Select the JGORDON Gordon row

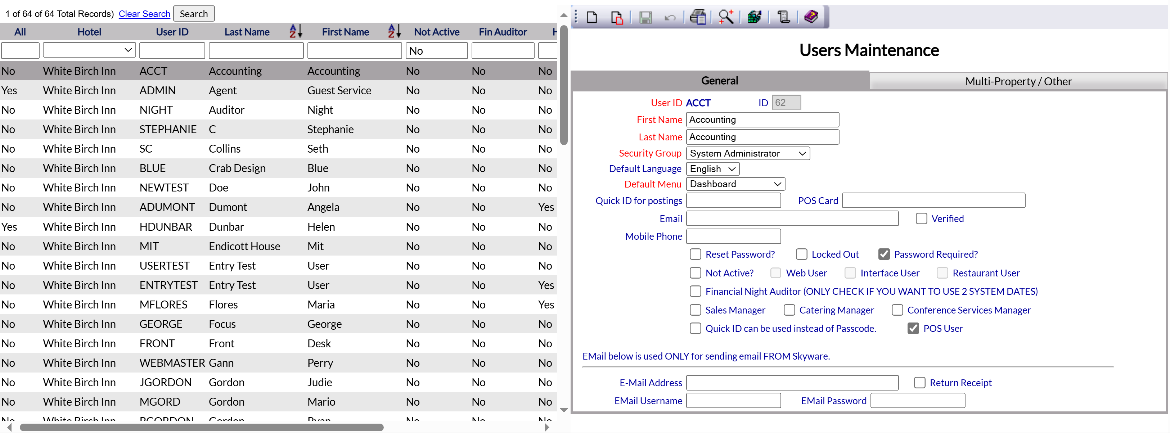(x=278, y=382)
